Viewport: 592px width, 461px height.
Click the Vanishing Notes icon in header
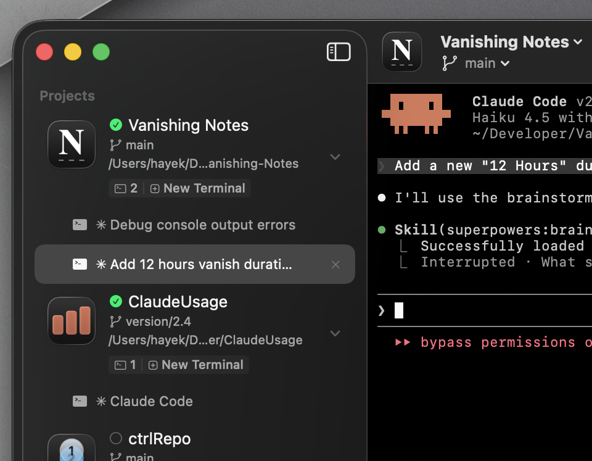click(x=402, y=52)
